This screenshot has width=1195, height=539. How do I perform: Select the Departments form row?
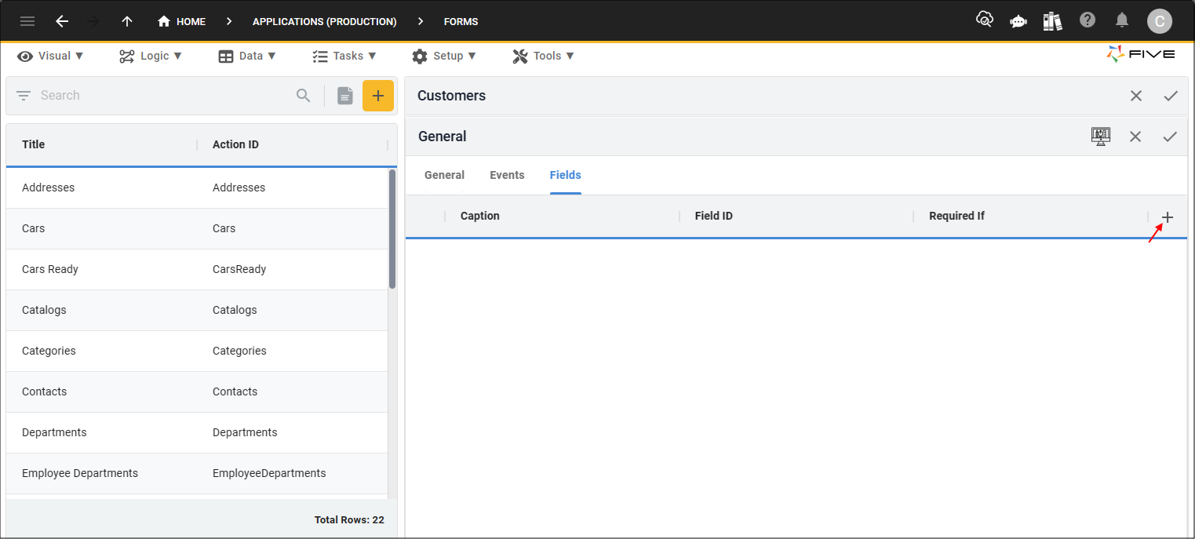(197, 432)
